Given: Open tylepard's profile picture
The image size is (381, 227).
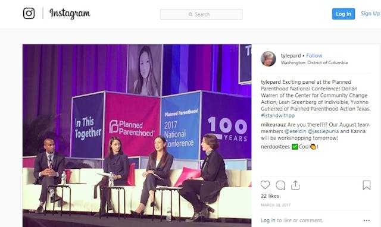Looking at the screenshot, I should tap(268, 59).
